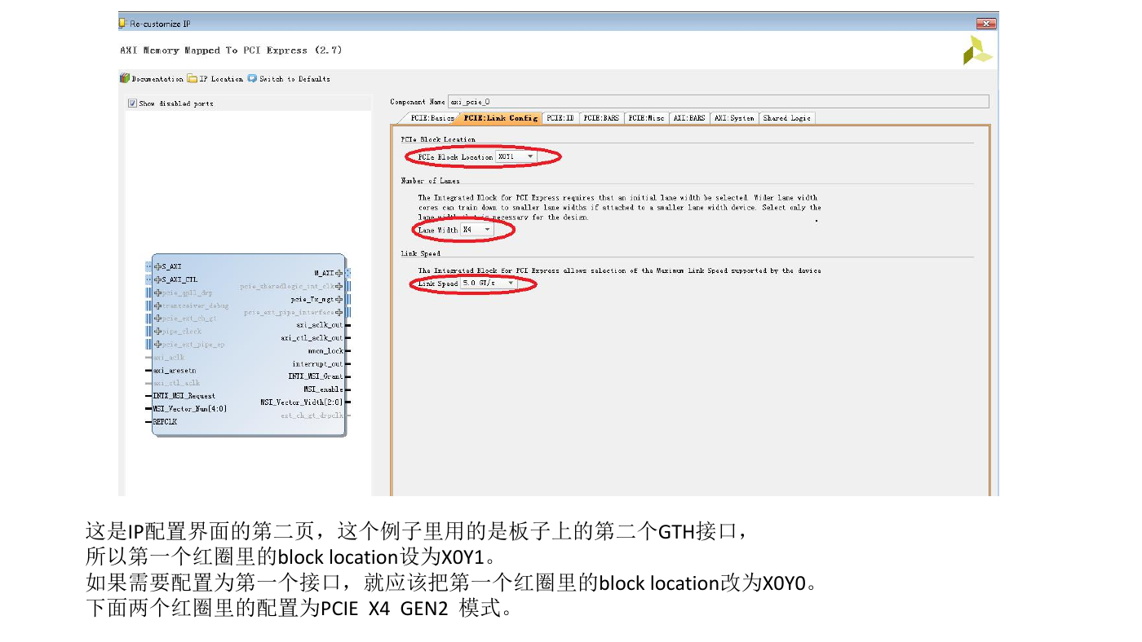Select the MSI_Vector_Num[4:0] port label
This screenshot has width=1142, height=642.
point(189,409)
